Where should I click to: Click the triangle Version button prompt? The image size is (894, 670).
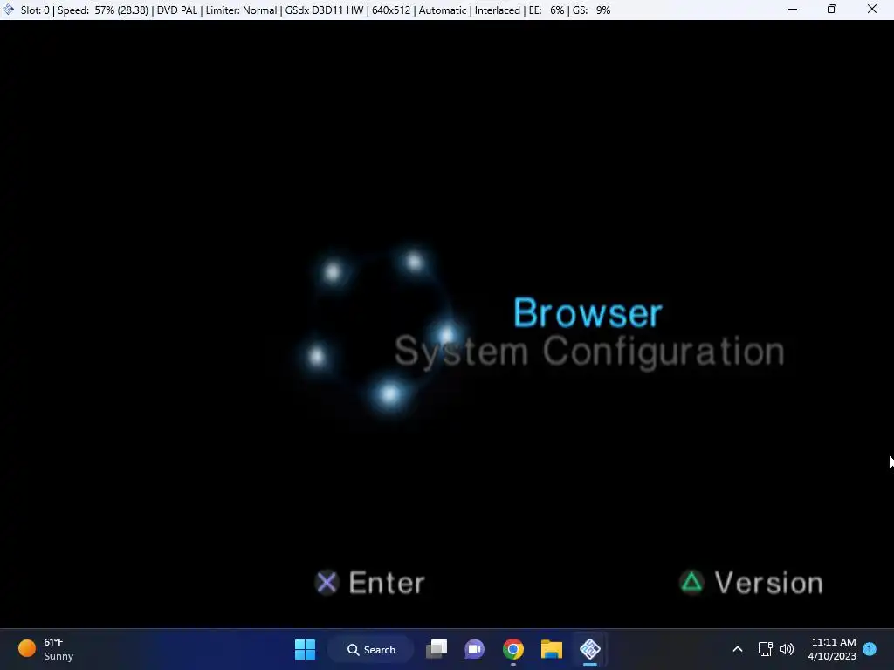pos(752,582)
